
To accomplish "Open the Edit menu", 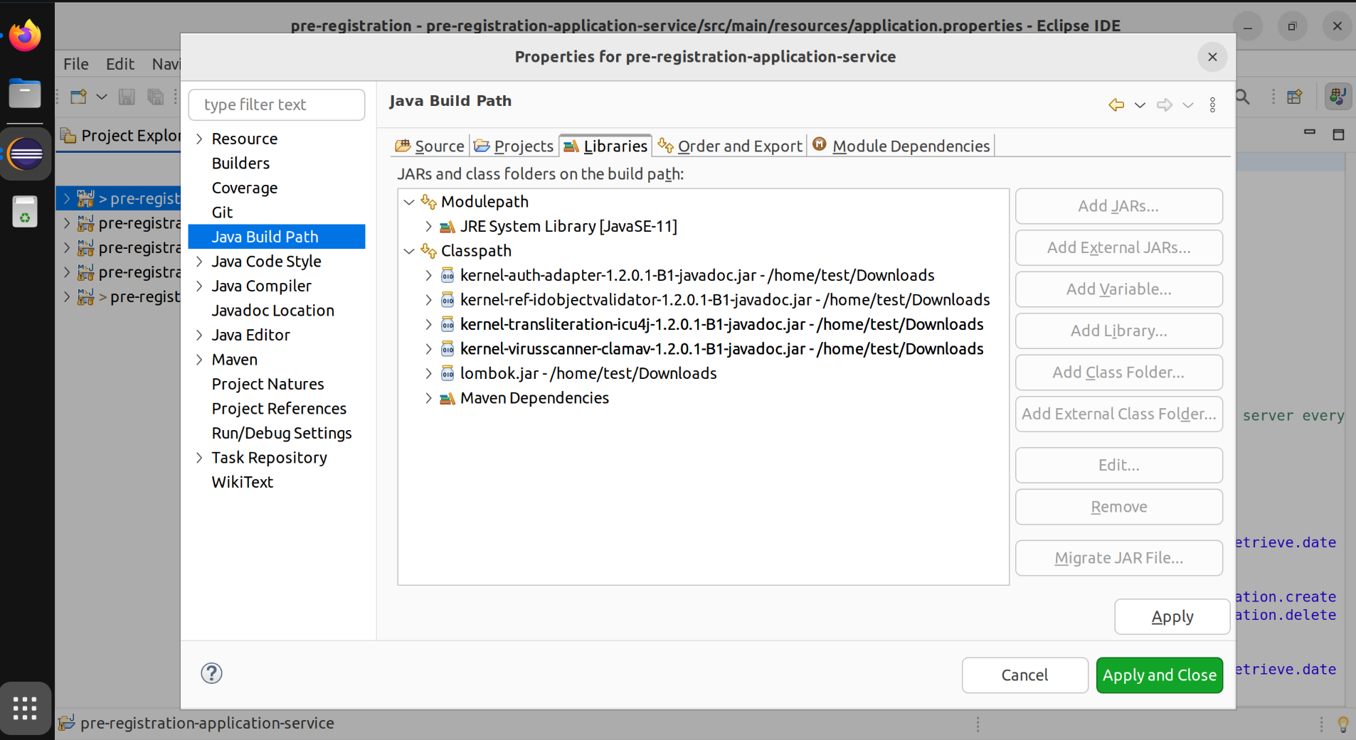I will [x=120, y=64].
